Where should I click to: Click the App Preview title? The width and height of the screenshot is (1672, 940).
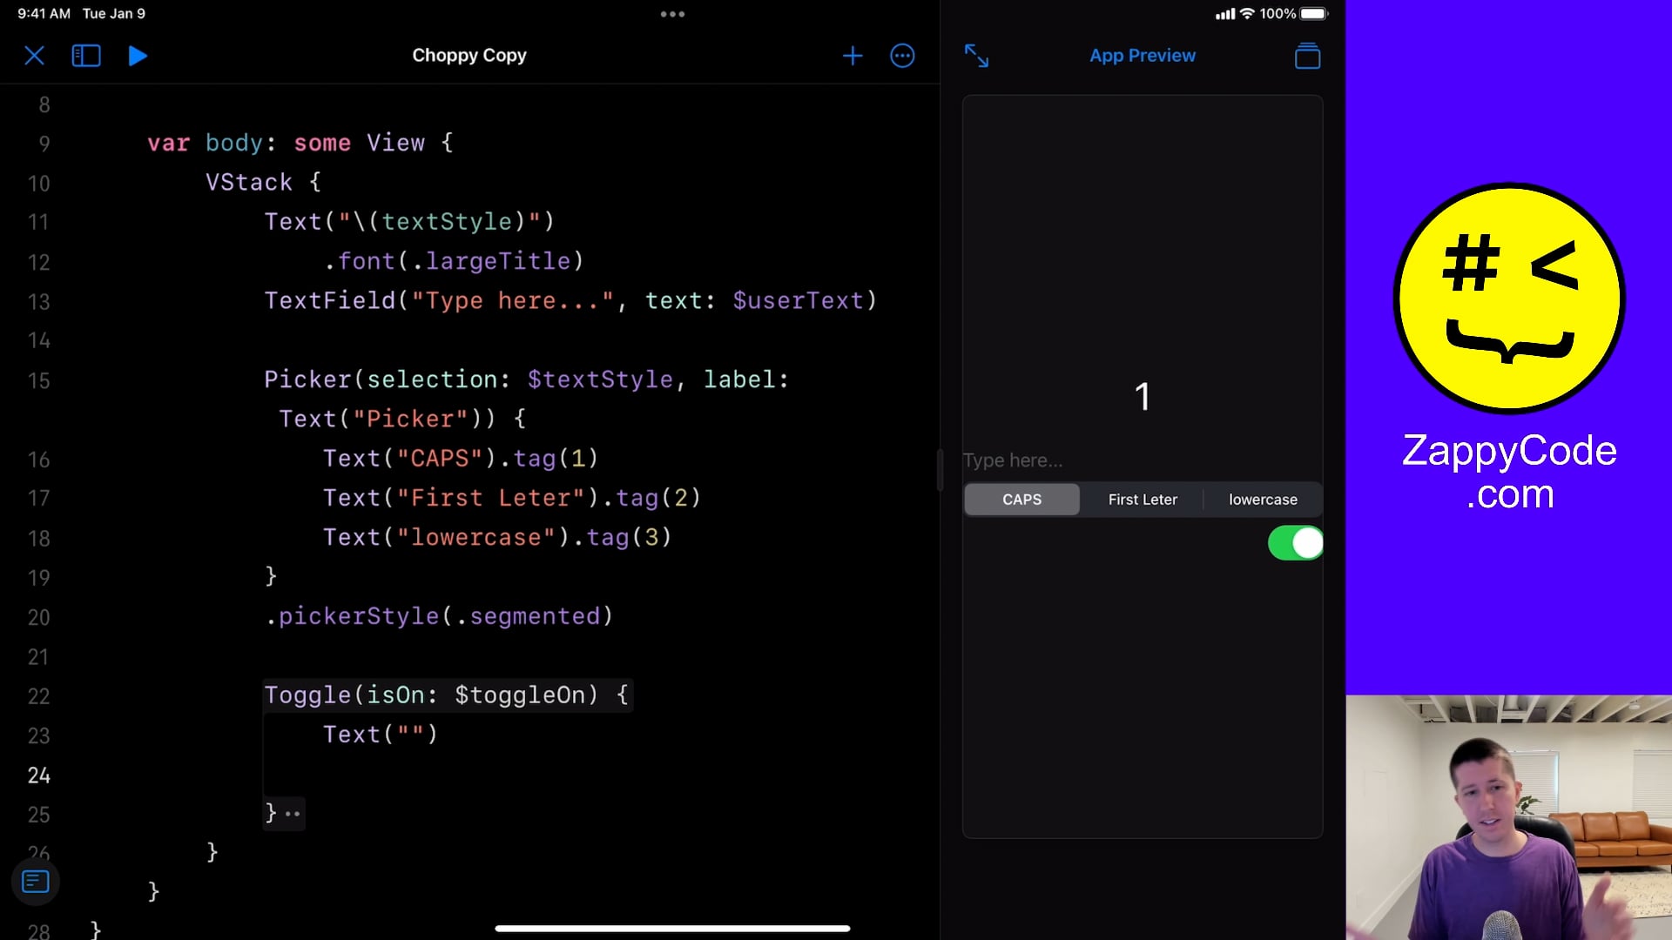1143,56
